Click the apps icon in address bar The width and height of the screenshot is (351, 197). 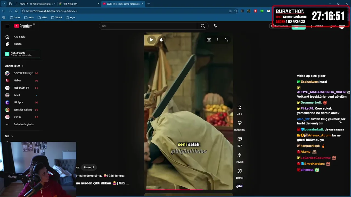(230, 11)
